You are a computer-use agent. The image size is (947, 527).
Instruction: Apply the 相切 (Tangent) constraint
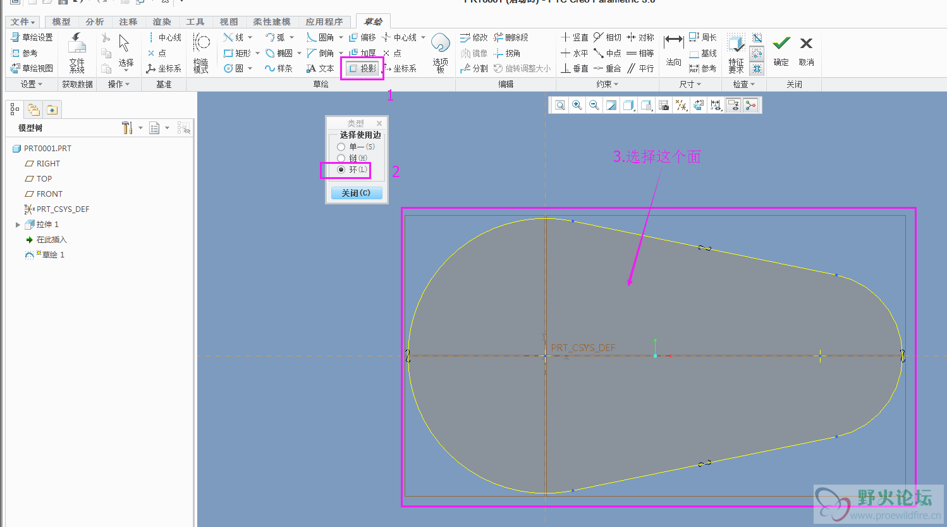[607, 37]
